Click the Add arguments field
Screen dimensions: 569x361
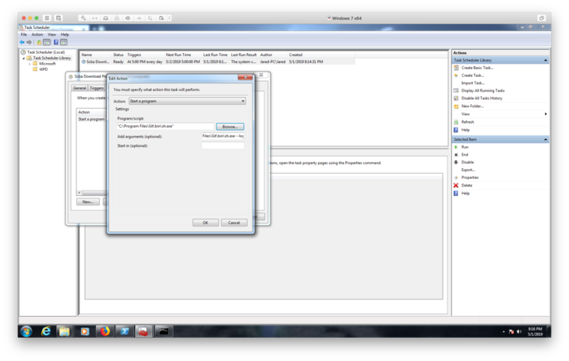(x=223, y=136)
